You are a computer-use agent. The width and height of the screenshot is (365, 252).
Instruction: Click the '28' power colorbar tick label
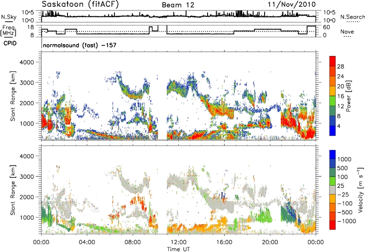click(x=340, y=66)
